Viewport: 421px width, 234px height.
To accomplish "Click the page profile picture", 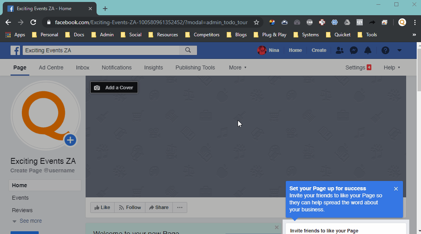I will tap(45, 115).
